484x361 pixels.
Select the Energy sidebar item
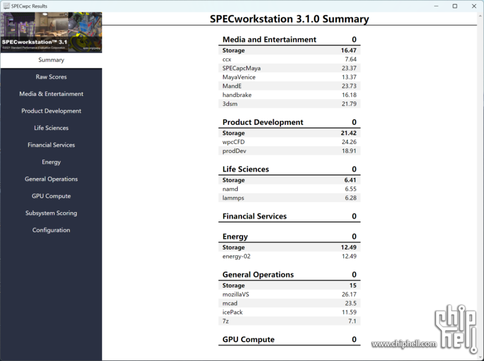click(x=51, y=162)
